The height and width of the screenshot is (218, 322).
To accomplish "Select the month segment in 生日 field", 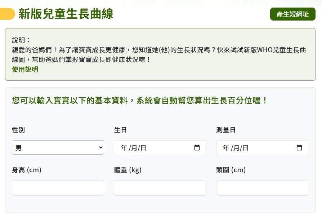I will click(x=134, y=148).
